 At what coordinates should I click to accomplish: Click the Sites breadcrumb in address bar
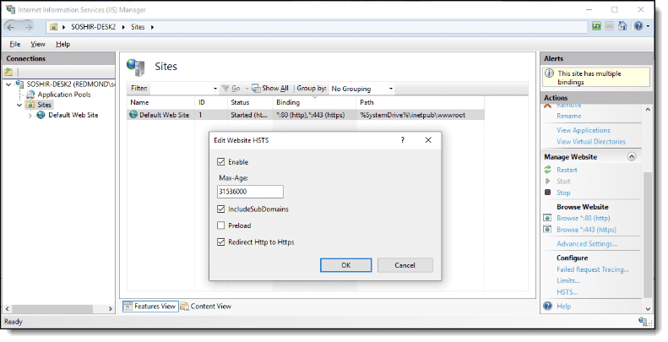pos(138,27)
